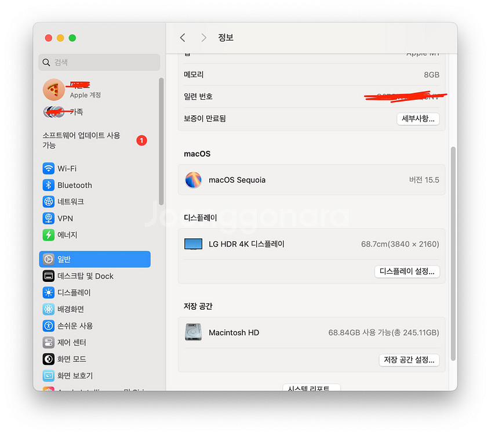Select the 배경화면 label in sidebar
Screen dimensions: 491x435
(71, 309)
